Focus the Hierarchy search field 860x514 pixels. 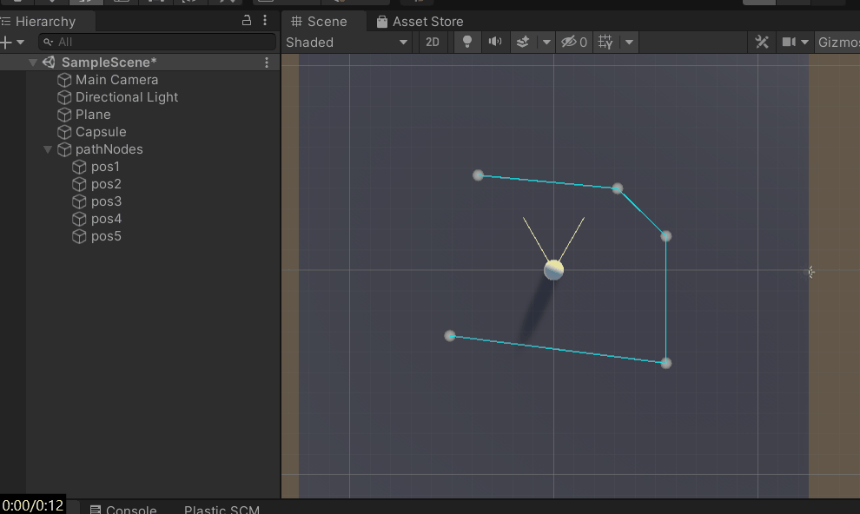click(x=157, y=43)
